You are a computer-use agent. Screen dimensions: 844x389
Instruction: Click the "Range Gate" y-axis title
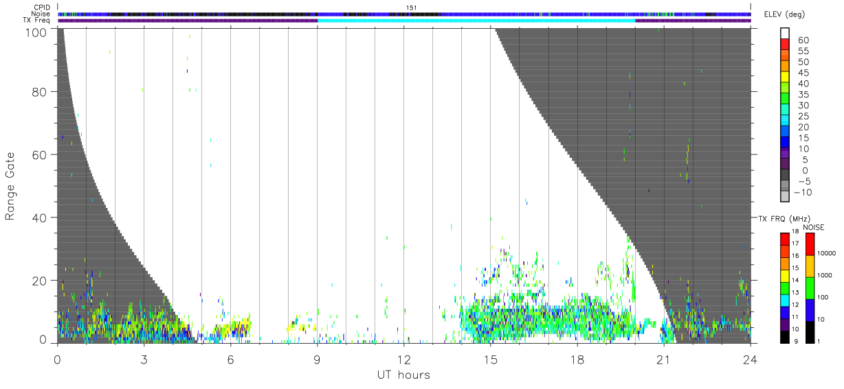tap(10, 187)
